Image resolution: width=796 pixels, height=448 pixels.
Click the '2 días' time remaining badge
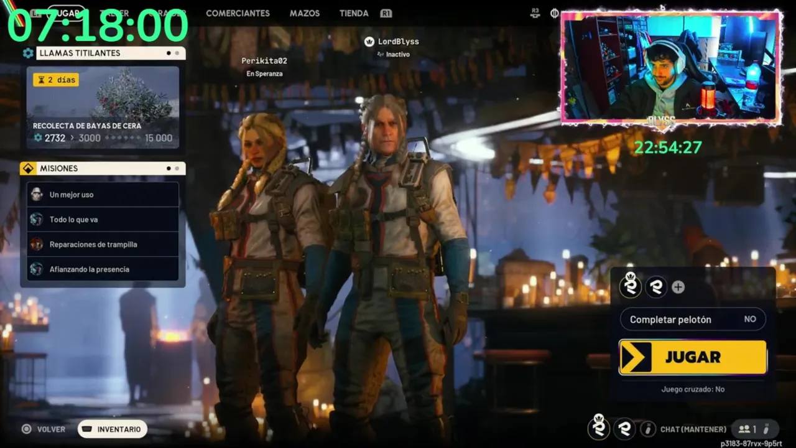coord(56,80)
